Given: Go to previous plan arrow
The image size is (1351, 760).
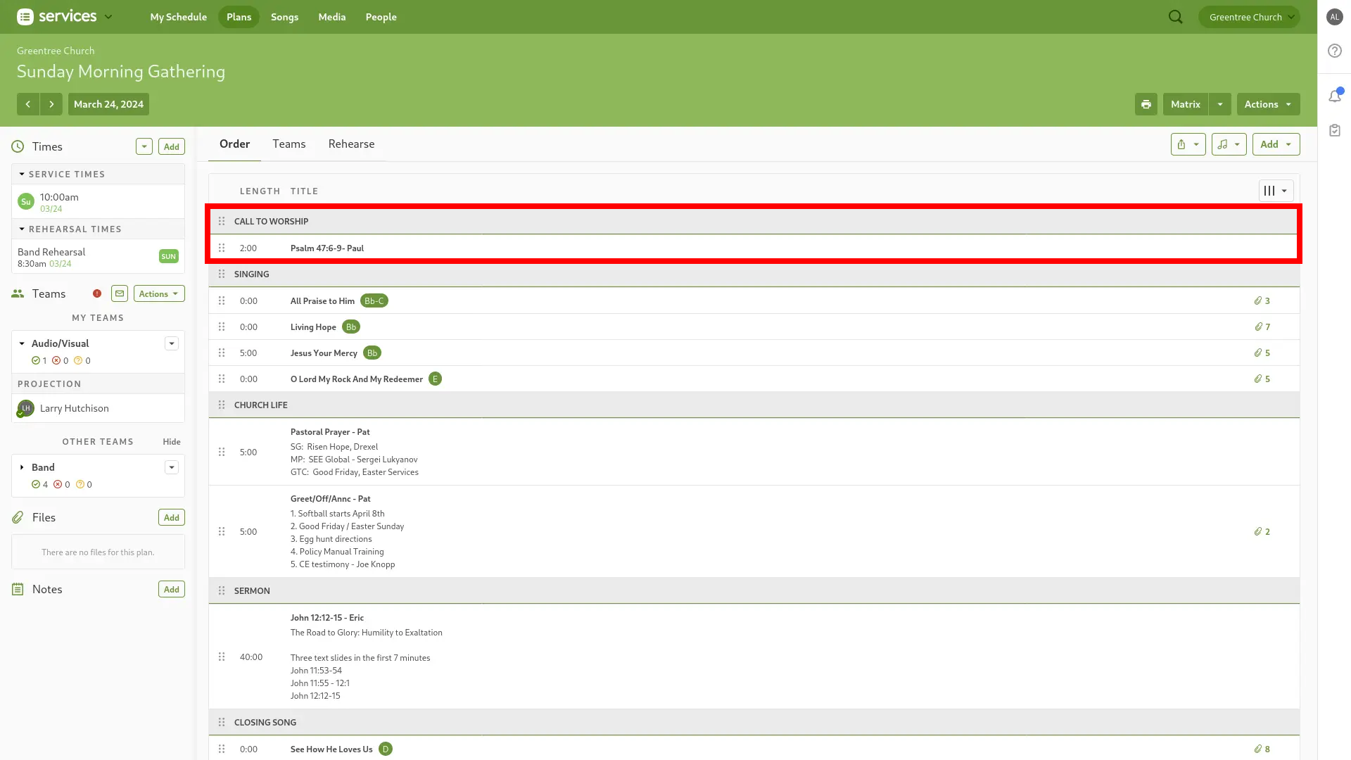Looking at the screenshot, I should (28, 104).
